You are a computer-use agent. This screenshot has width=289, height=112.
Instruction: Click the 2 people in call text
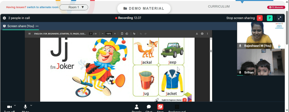pyautogui.click(x=19, y=18)
